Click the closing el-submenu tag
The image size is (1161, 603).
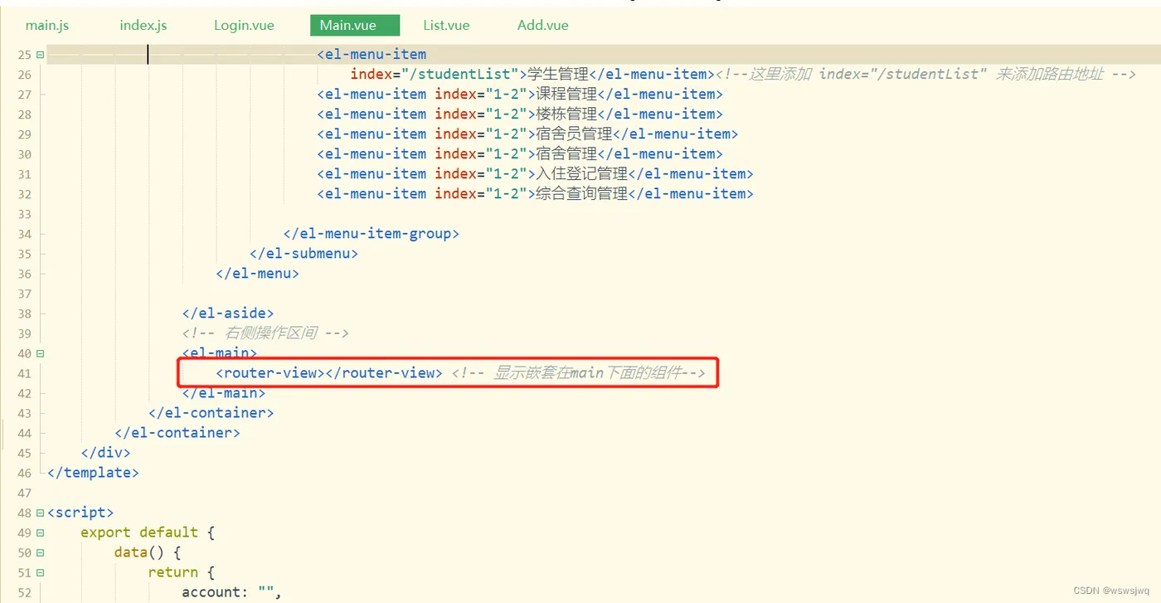pyautogui.click(x=304, y=254)
